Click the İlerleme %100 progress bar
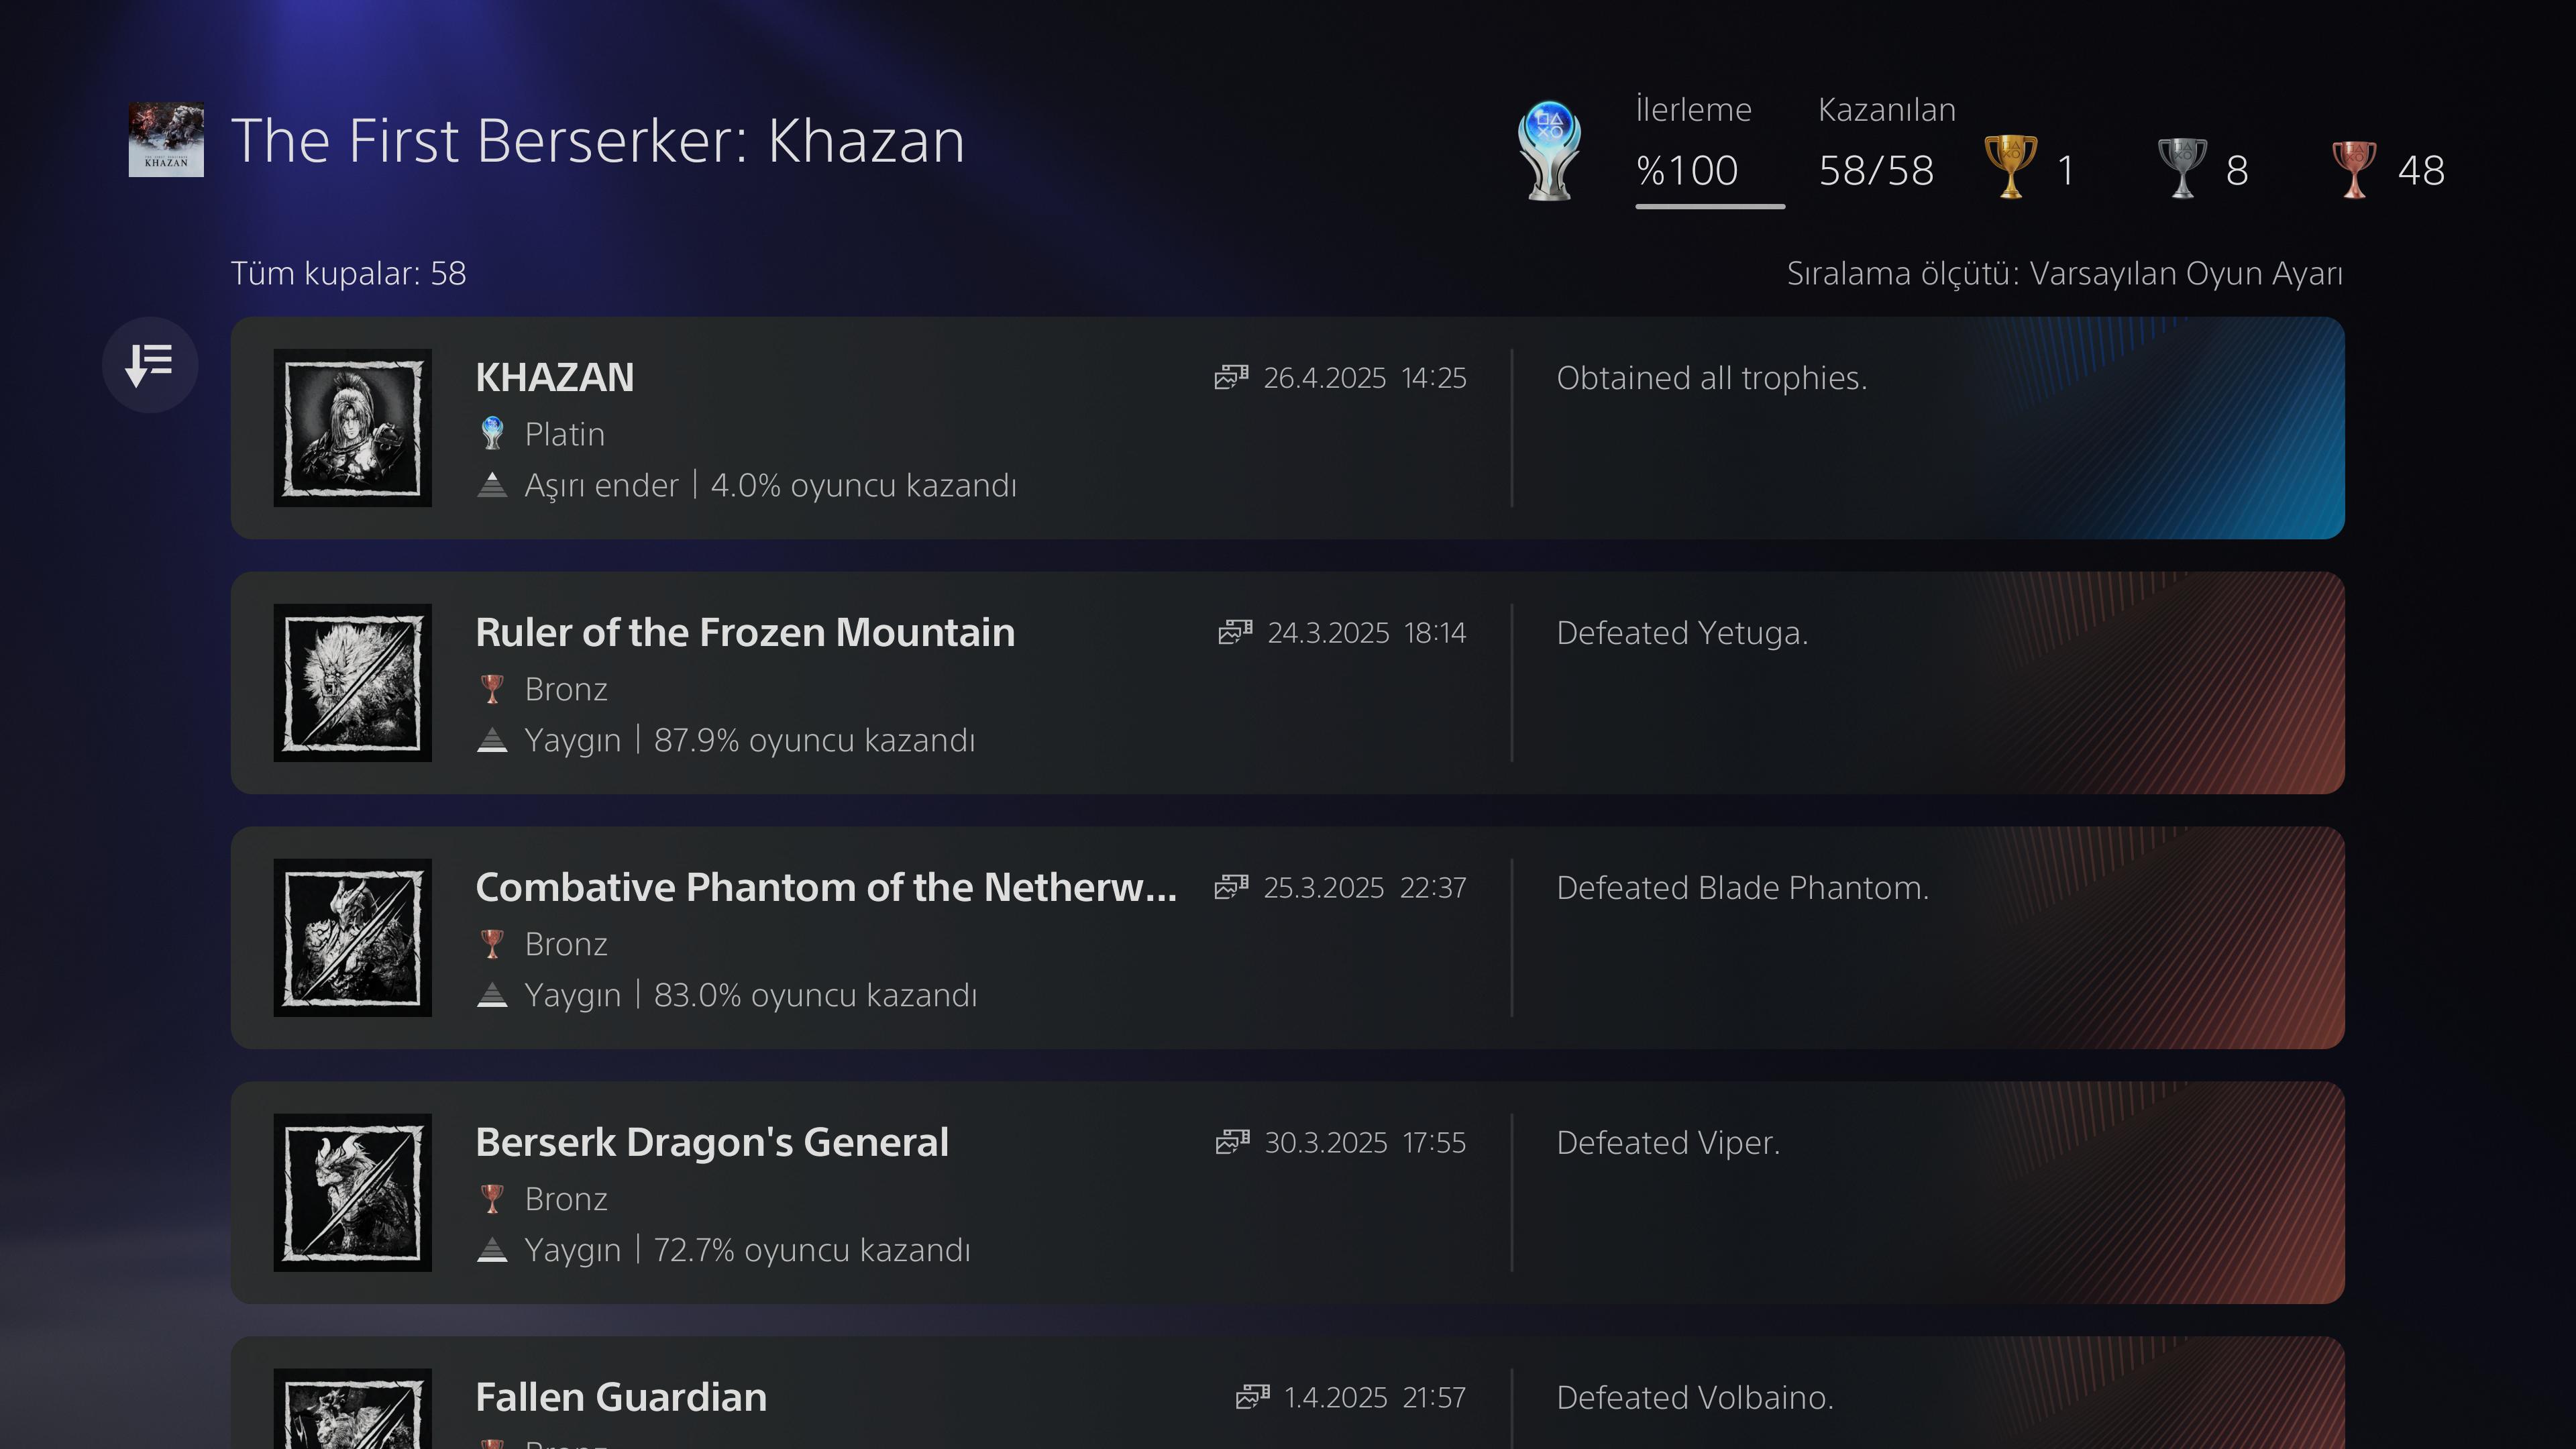 tap(1709, 206)
